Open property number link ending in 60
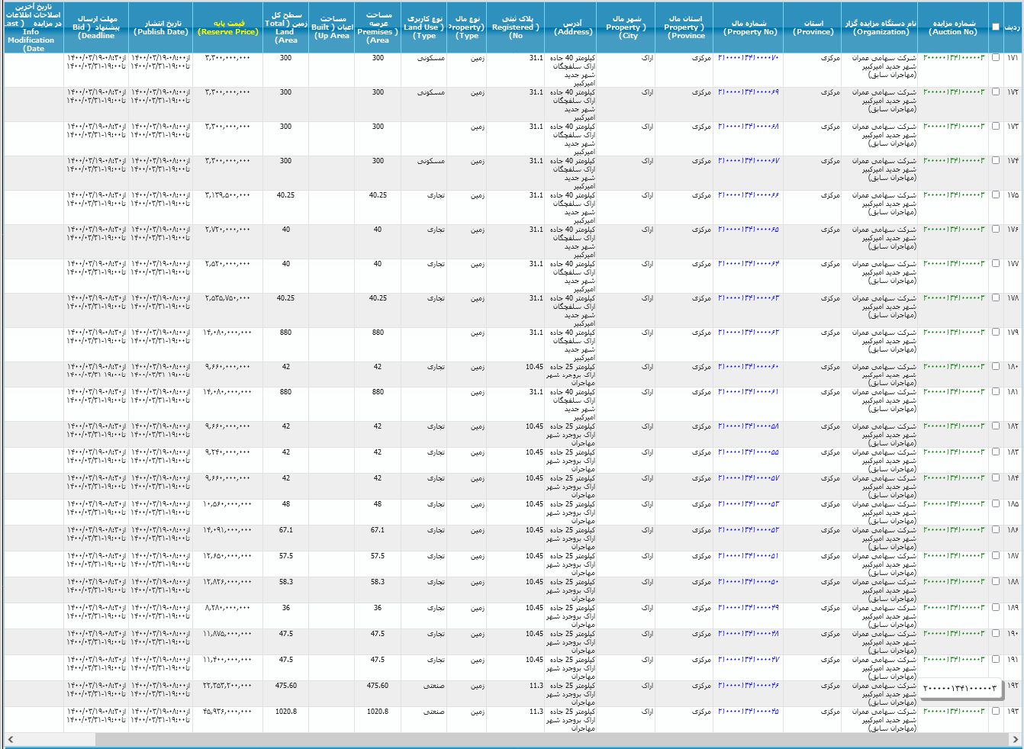 (749, 367)
